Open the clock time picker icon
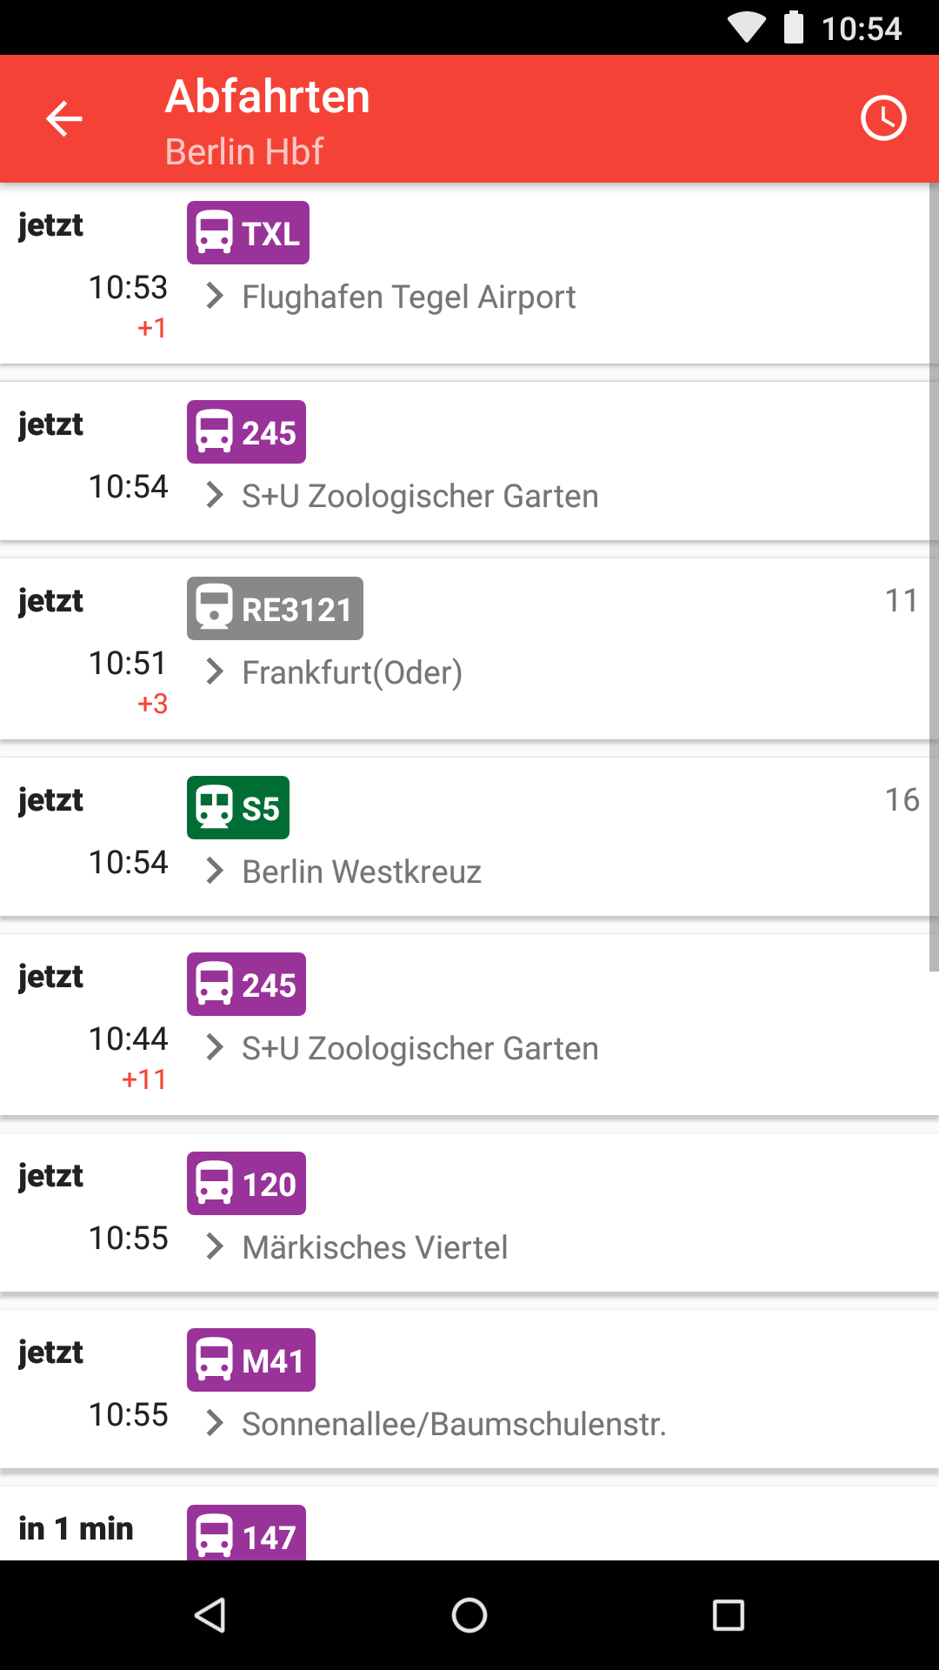 tap(883, 117)
